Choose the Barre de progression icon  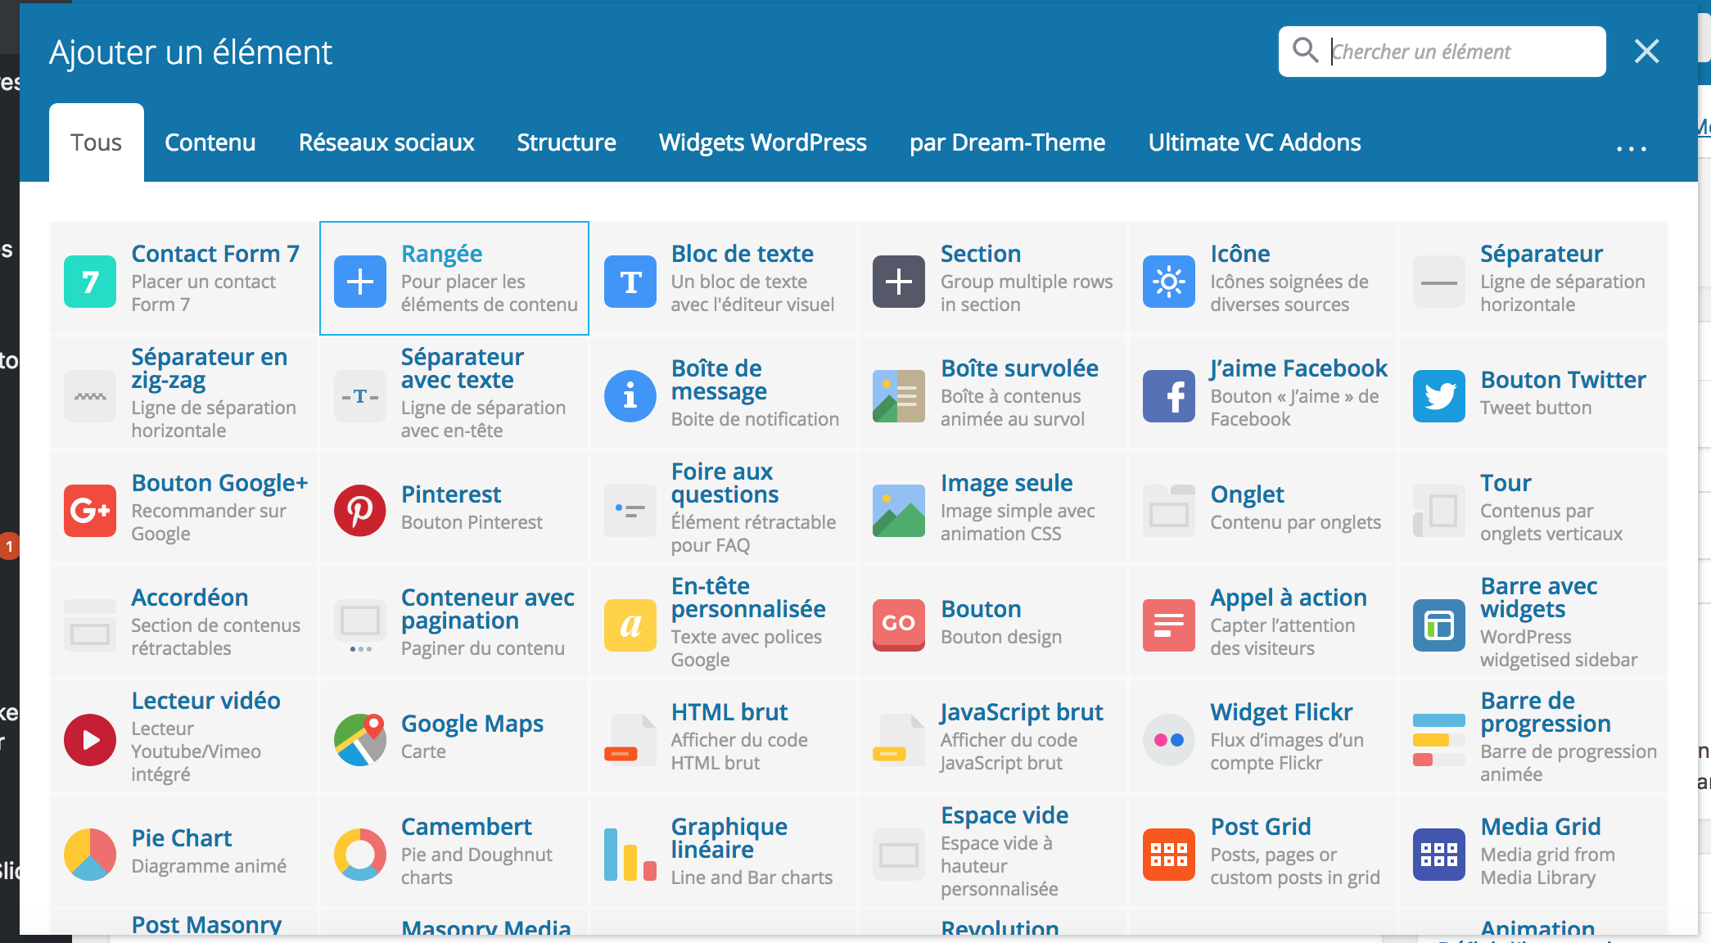(x=1438, y=739)
